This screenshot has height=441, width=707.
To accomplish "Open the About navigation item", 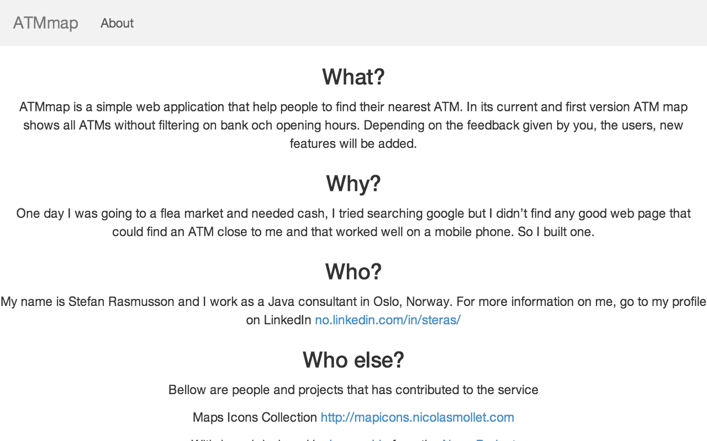I will [117, 23].
